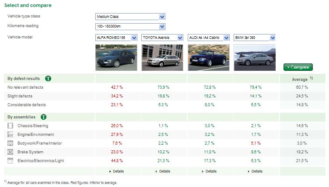Viewport: 329px width, 187px height.
Task: Click Alfa Romeo engine value 27,9 %
Action: 117,135
